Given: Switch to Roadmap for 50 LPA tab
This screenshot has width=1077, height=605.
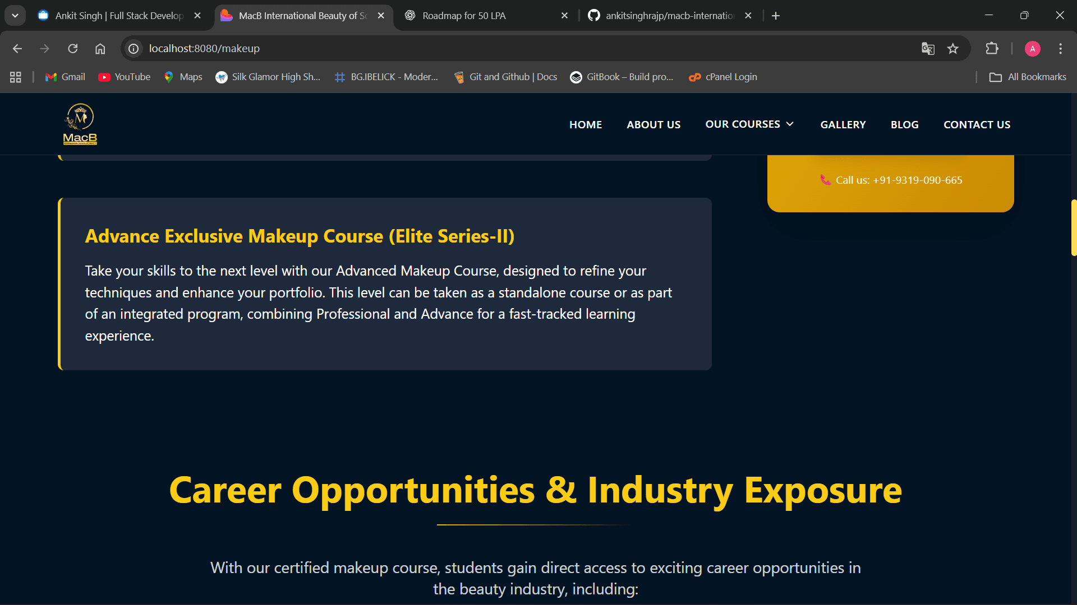Looking at the screenshot, I should click(464, 16).
